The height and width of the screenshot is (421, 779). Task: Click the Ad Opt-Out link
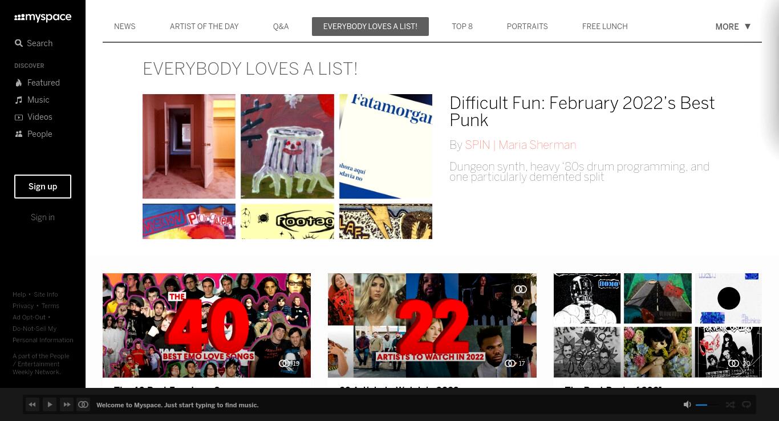pos(29,317)
